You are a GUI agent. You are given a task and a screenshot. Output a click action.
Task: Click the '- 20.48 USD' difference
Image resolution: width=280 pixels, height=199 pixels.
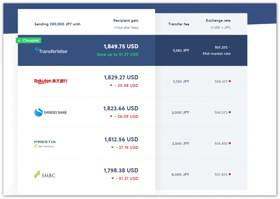(x=126, y=86)
